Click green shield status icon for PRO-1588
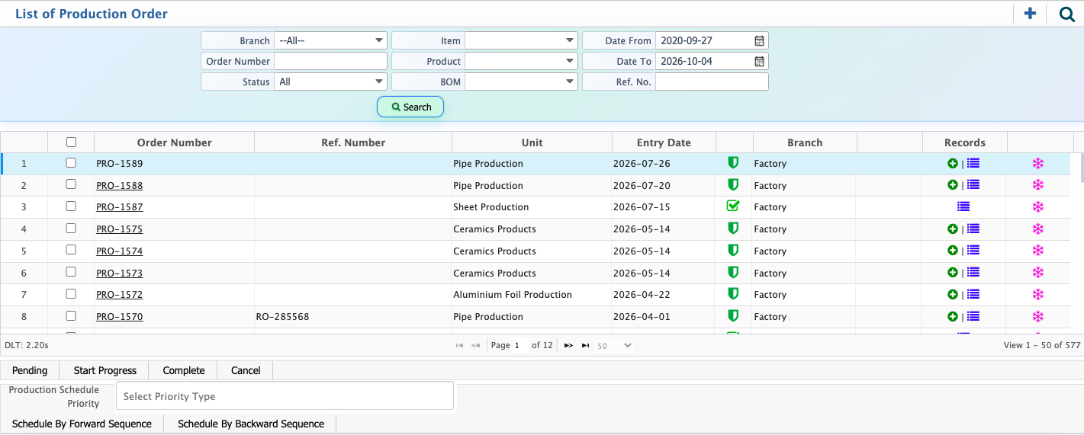 (733, 184)
